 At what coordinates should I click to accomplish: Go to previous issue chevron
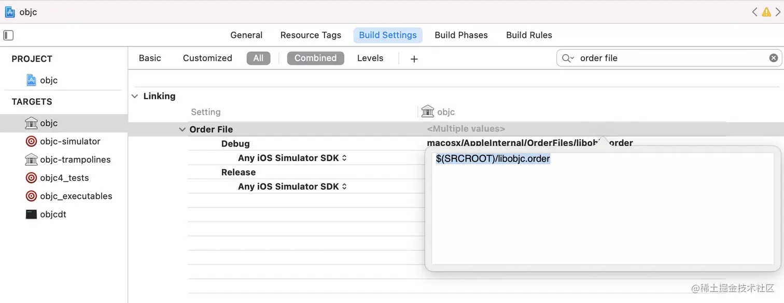(754, 11)
